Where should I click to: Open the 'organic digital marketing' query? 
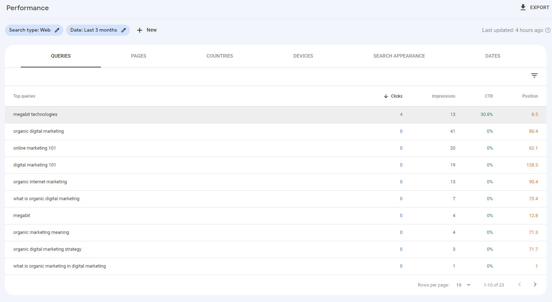click(39, 131)
